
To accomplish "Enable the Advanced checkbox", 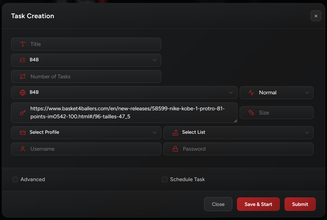I will point(15,179).
